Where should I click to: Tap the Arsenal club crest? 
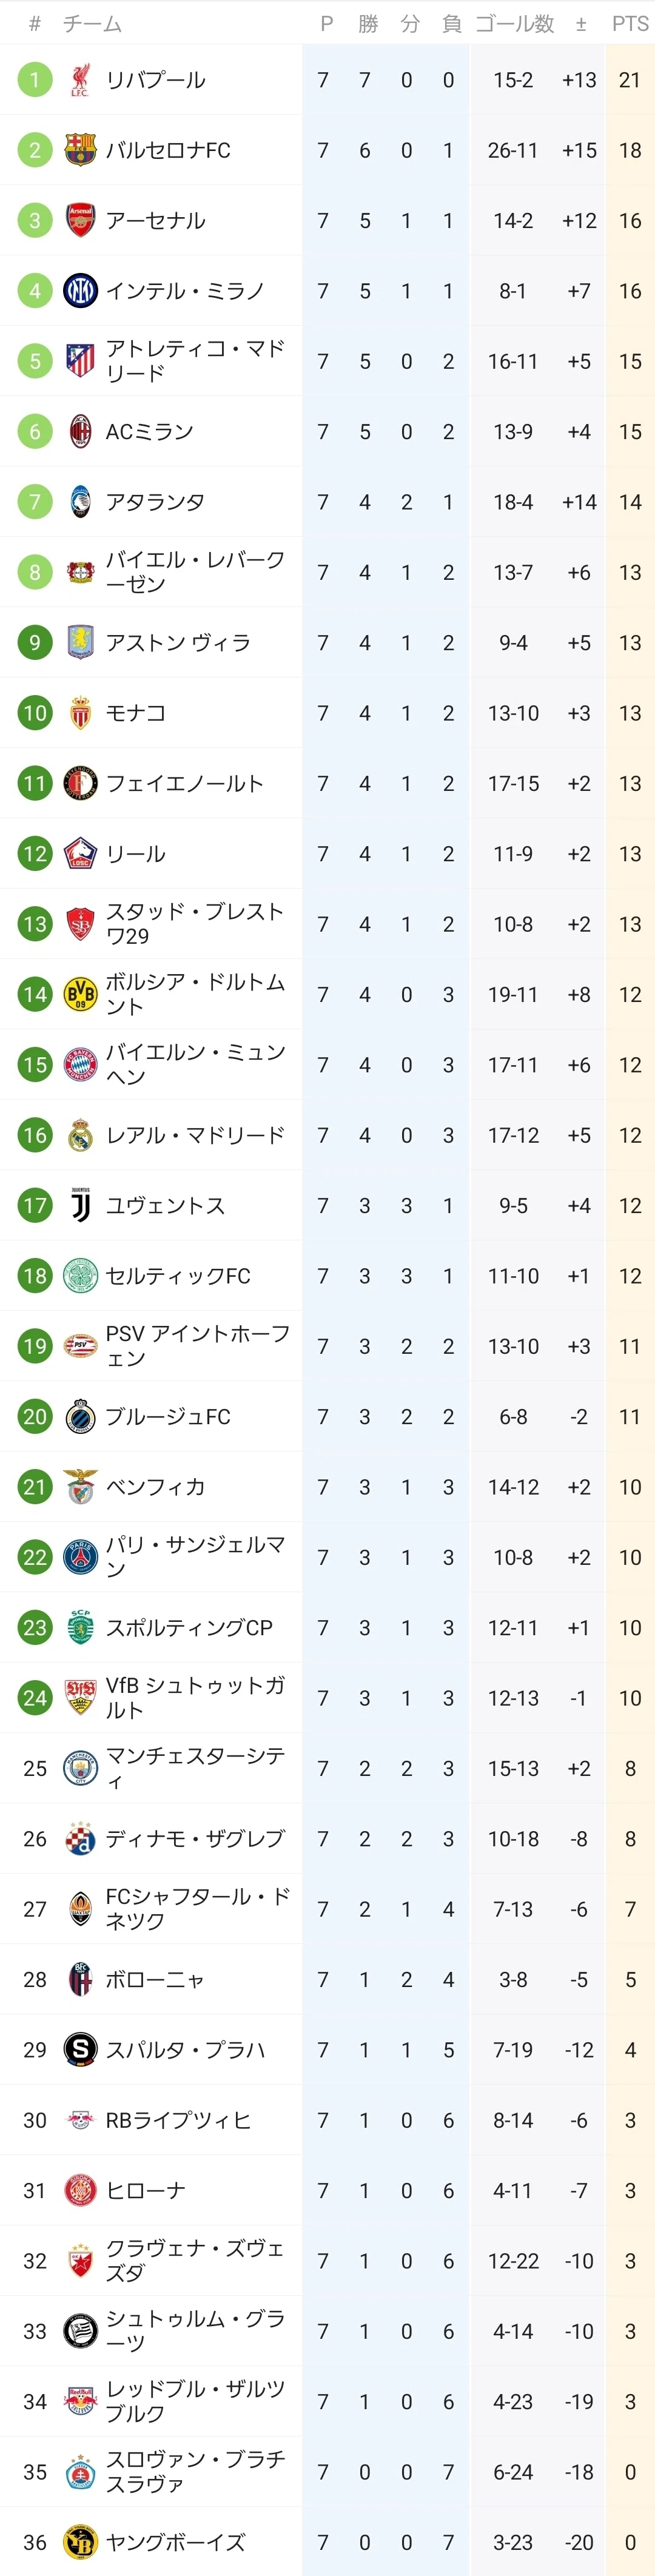[80, 220]
